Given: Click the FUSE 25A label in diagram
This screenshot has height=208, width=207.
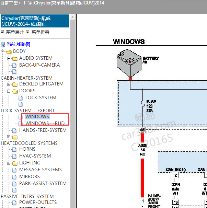Looking at the screenshot, I should pyautogui.click(x=151, y=106).
